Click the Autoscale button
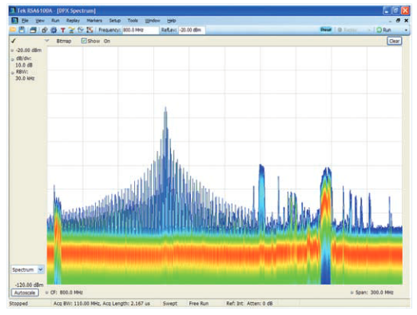 click(25, 293)
